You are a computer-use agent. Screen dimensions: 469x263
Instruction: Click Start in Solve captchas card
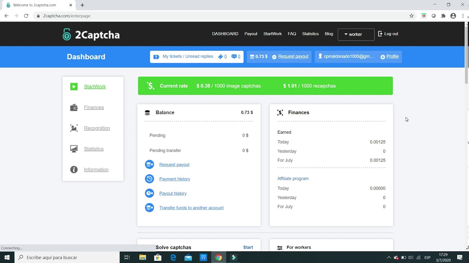(x=248, y=247)
